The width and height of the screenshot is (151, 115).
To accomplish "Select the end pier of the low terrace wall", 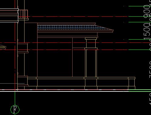I will tap(132, 83).
